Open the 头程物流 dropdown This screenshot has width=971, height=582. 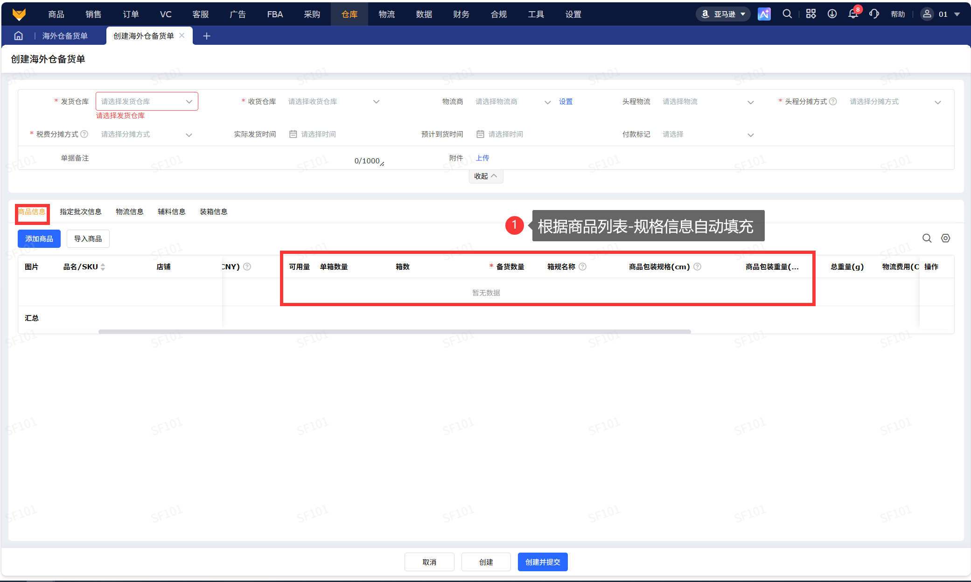tap(708, 101)
